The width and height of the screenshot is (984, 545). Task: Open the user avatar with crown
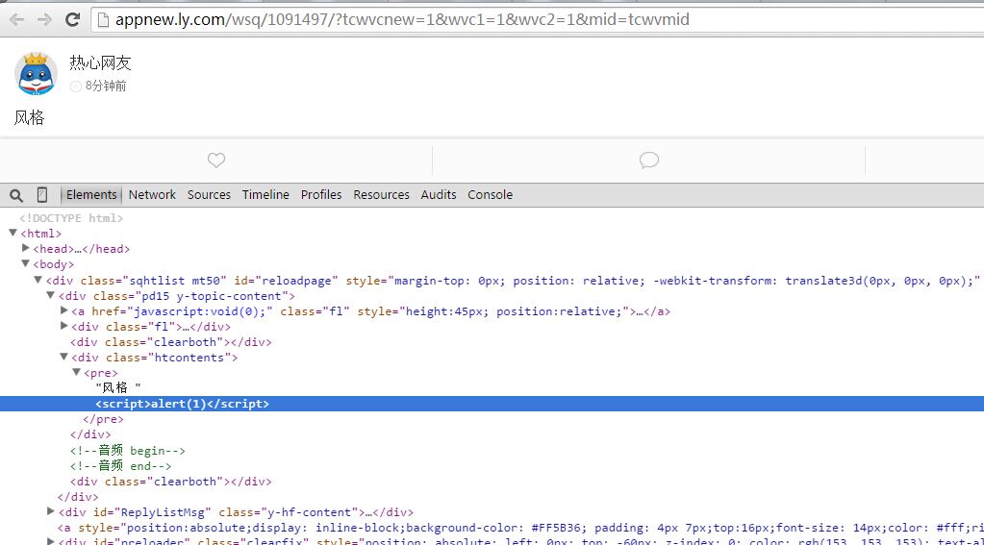[x=36, y=73]
